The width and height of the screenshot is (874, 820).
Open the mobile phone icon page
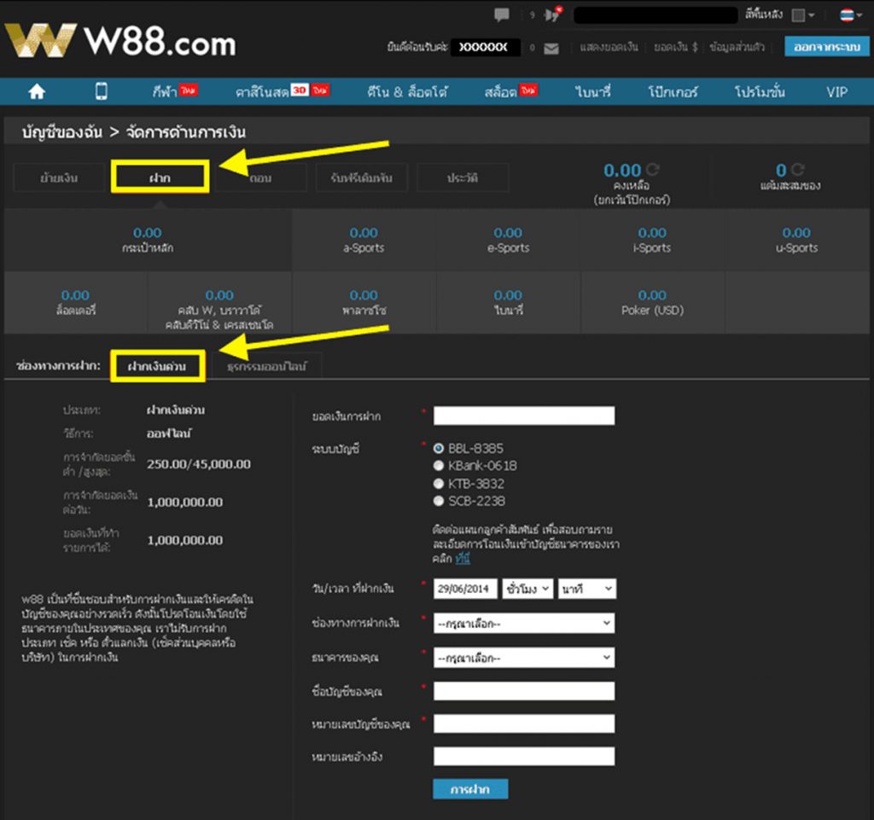tap(102, 91)
